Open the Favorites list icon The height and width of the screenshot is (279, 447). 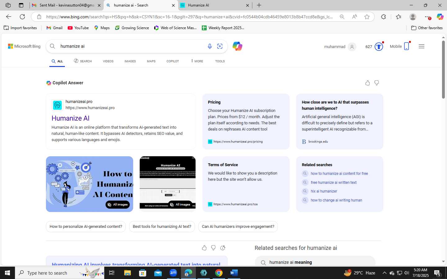[x=399, y=17]
